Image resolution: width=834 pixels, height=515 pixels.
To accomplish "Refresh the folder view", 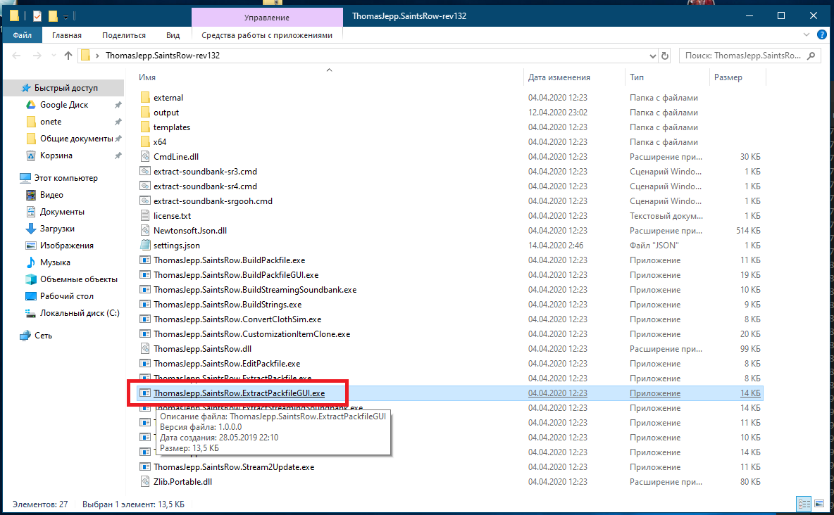I will [x=665, y=56].
